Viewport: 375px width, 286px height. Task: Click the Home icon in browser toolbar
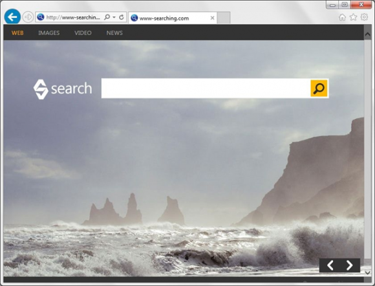342,17
